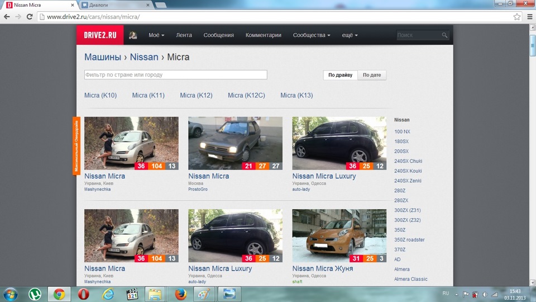Viewport: 536px width, 302px height.
Task: Open Micra (K12C) generation link
Action: point(246,95)
